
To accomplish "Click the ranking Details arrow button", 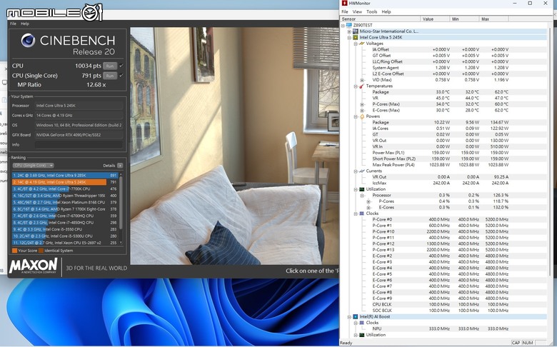I will [x=120, y=166].
